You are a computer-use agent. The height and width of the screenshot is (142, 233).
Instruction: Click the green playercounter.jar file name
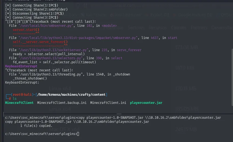[x=146, y=103]
